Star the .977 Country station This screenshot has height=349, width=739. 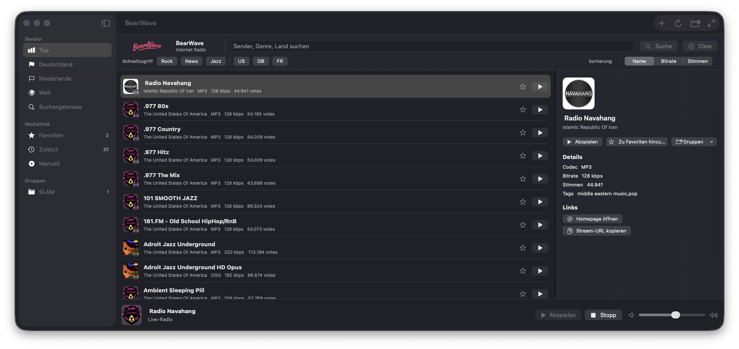[523, 133]
